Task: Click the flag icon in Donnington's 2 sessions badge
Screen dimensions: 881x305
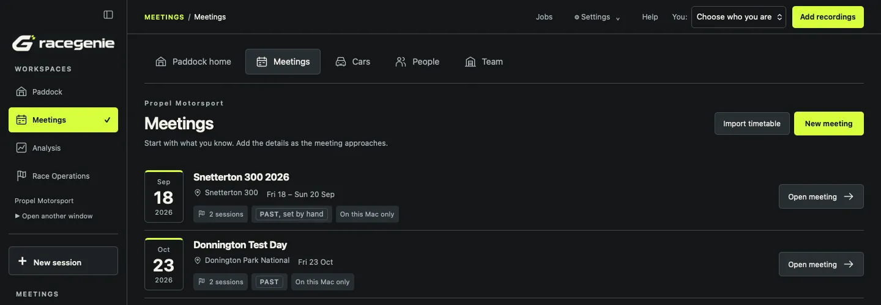Action: [202, 282]
